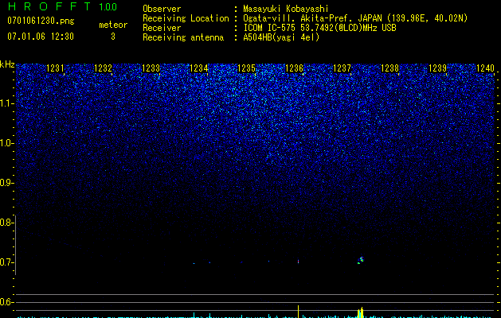Click the 1234 time marker
The width and height of the screenshot is (501, 318).
pos(199,68)
